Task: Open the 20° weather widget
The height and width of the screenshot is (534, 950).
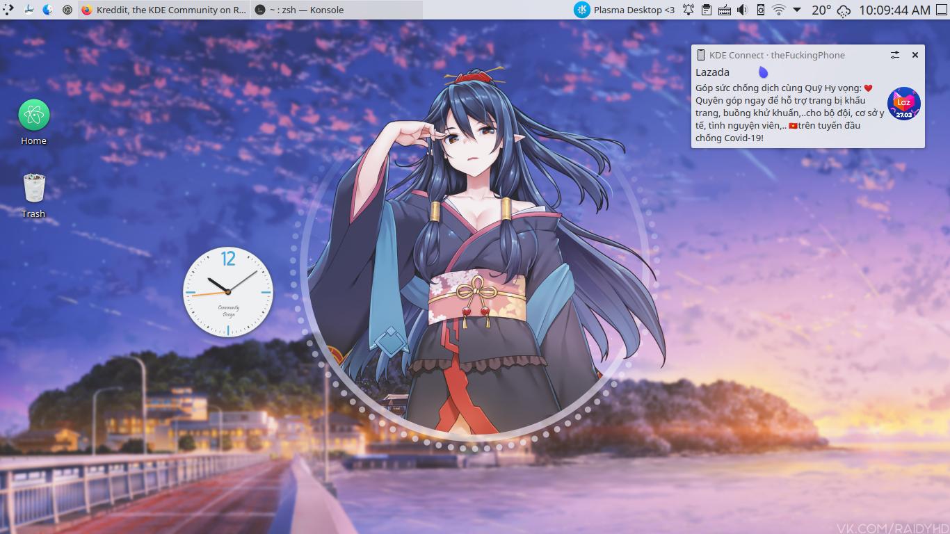Action: click(x=831, y=10)
